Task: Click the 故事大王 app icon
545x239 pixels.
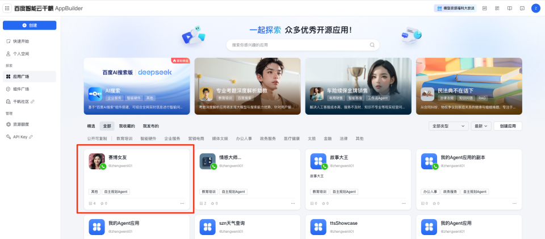Action: [x=318, y=161]
